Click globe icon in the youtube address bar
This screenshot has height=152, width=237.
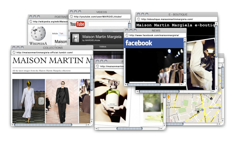[71, 17]
